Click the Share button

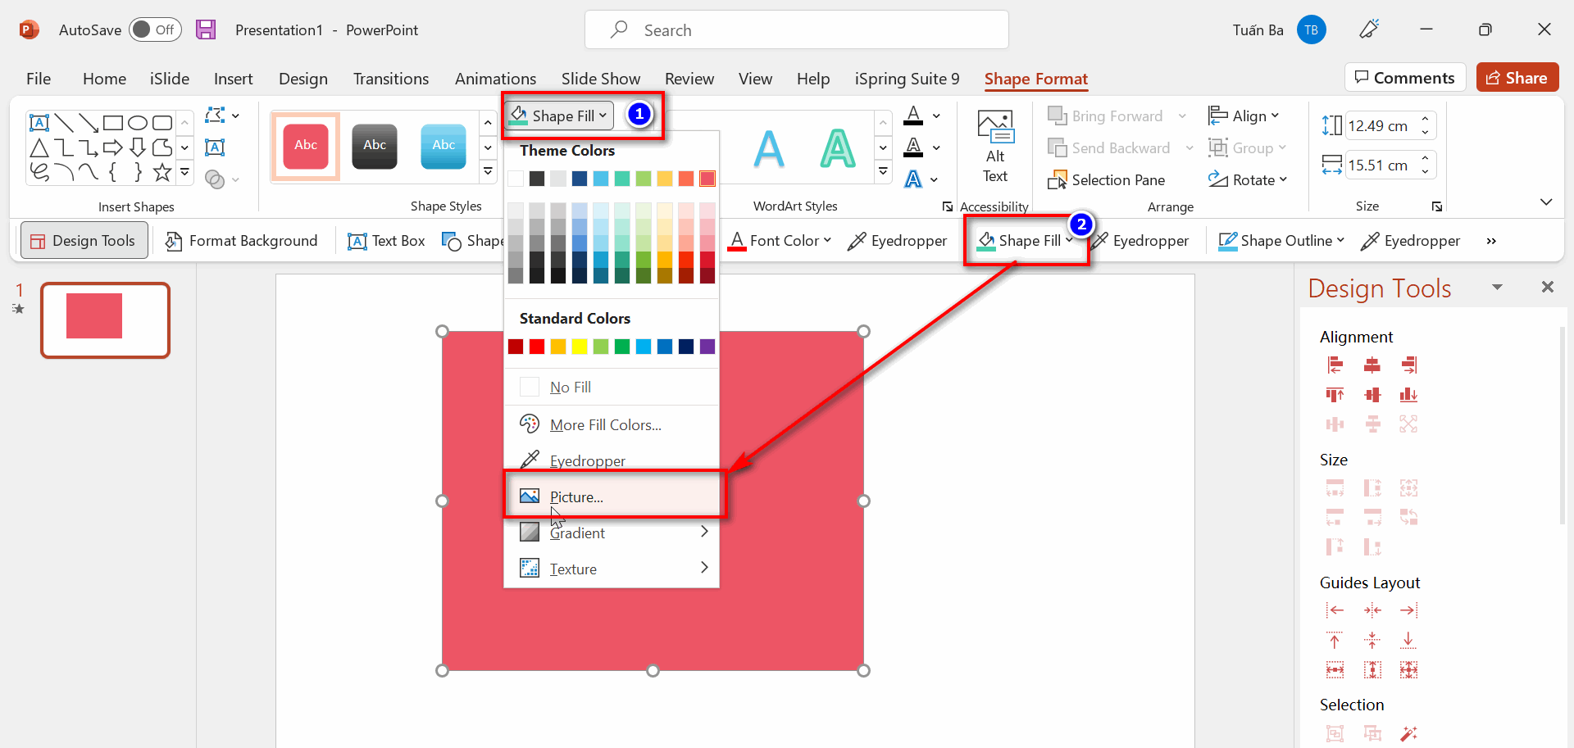point(1517,78)
